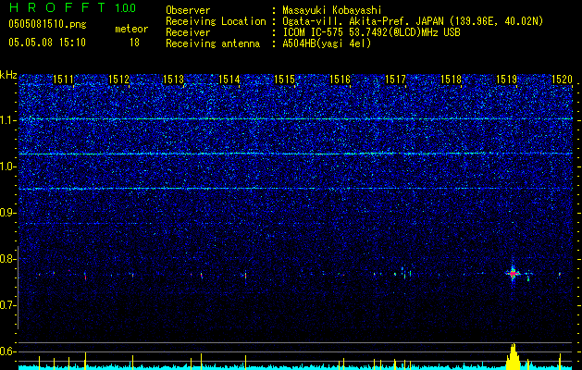Click the meteor count label
The image size is (582, 370).
(x=131, y=29)
